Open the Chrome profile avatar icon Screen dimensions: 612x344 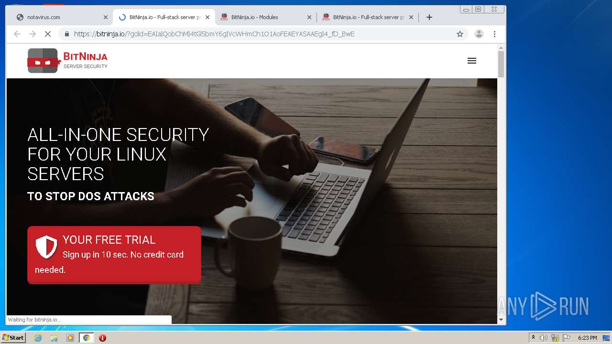click(x=479, y=34)
